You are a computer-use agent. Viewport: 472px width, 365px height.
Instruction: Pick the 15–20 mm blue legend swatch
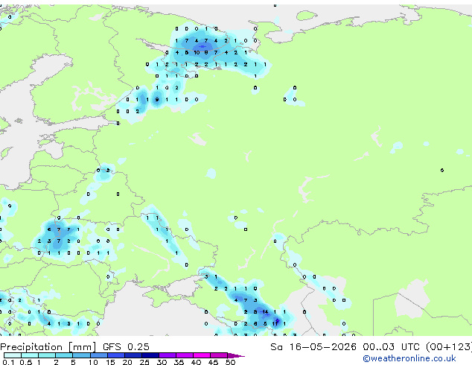click(115, 355)
